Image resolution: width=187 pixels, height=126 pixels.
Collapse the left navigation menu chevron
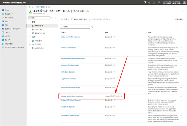tap(25, 7)
